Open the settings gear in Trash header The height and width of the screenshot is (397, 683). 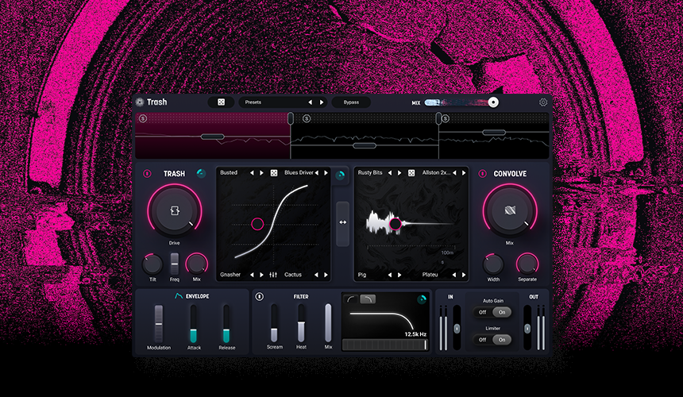[543, 102]
